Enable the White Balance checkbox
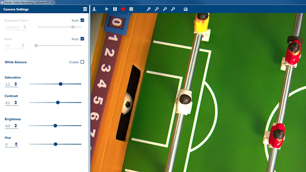The height and width of the screenshot is (172, 306). pos(82,62)
